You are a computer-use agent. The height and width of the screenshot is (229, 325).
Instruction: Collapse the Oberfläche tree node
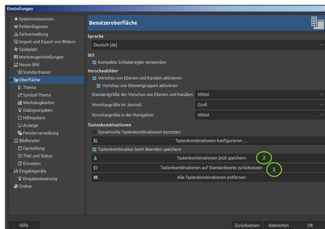tap(11, 80)
